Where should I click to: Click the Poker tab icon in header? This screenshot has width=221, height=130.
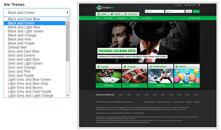pos(99,14)
